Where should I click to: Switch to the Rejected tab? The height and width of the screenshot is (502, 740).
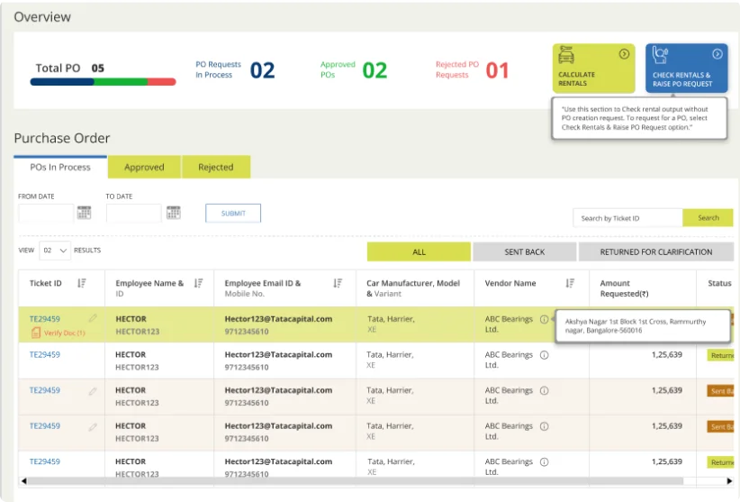click(x=216, y=167)
